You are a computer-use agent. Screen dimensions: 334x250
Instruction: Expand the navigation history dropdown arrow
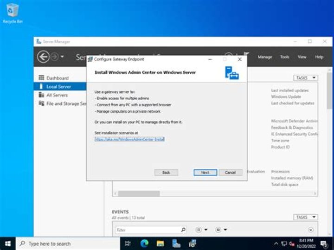[62, 57]
